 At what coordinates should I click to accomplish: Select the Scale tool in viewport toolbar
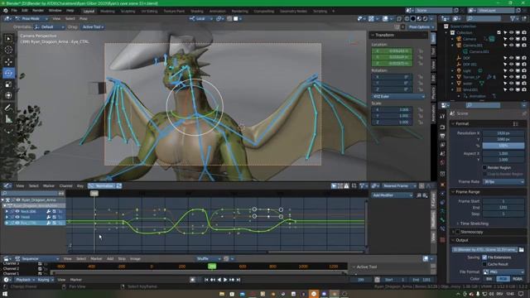point(8,84)
